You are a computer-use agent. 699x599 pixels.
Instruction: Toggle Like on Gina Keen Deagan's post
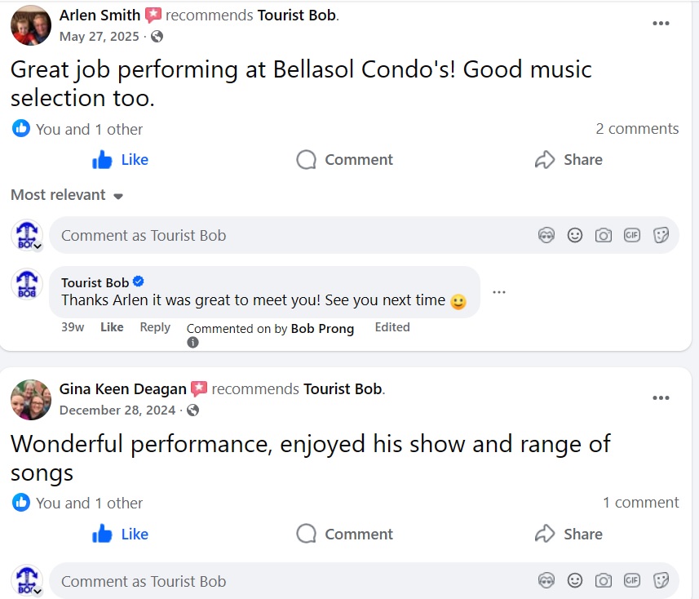pos(121,535)
